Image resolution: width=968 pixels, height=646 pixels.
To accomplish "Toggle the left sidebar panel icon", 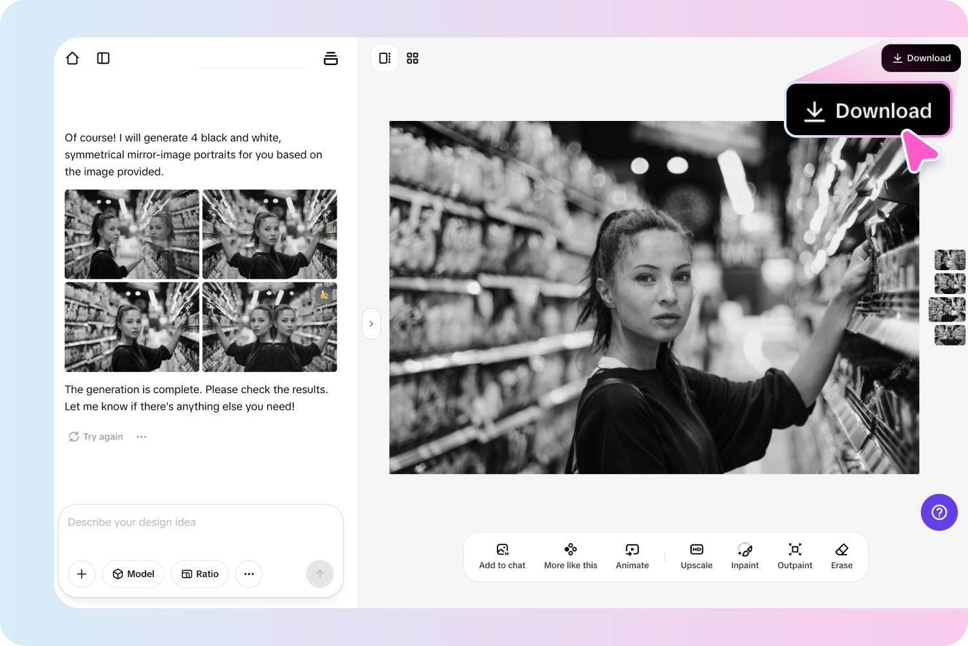I will pyautogui.click(x=103, y=59).
